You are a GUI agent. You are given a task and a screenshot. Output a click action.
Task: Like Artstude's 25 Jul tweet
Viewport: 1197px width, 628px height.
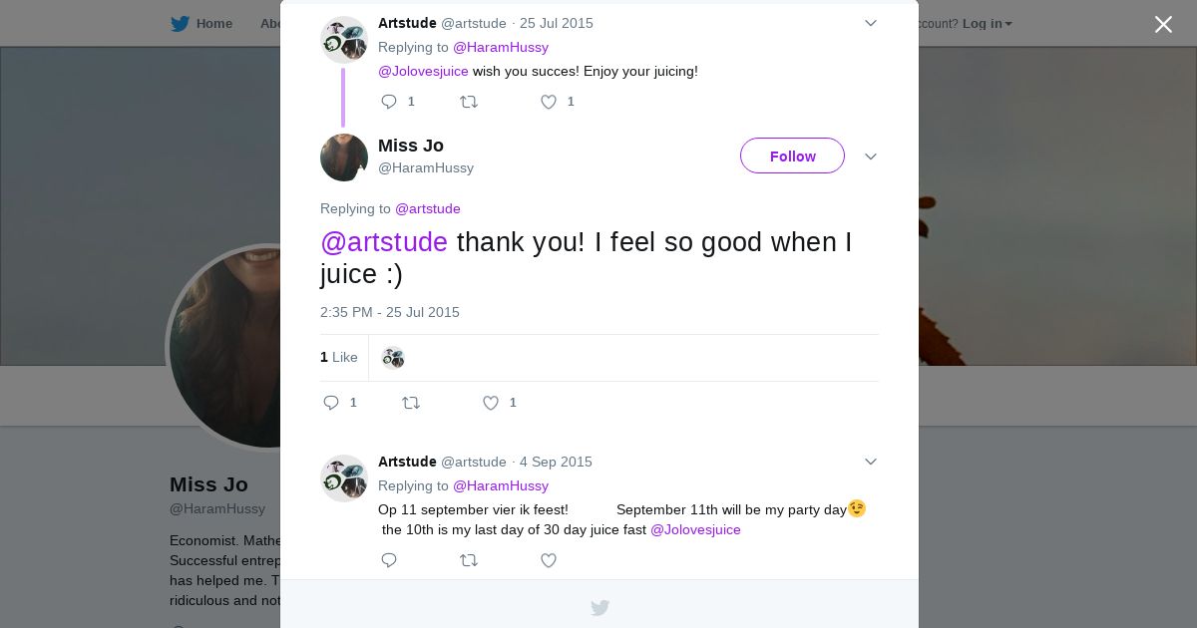click(549, 102)
